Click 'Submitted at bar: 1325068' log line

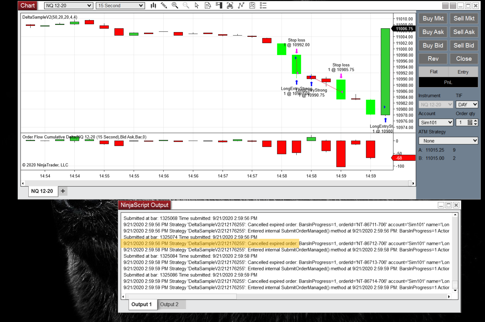(x=190, y=218)
